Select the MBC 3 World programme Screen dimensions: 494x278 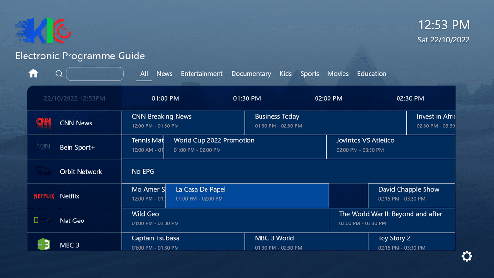306,242
